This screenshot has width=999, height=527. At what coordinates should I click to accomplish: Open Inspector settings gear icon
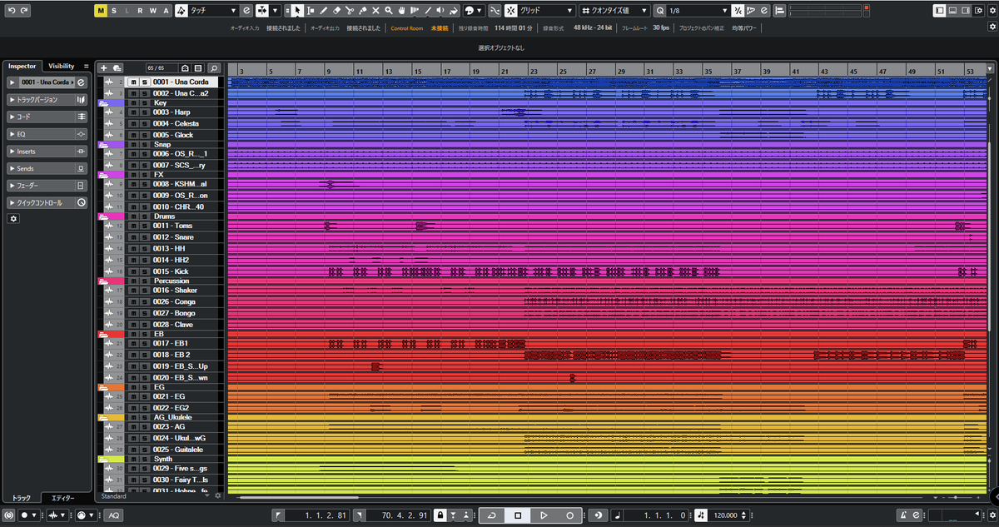pyautogui.click(x=12, y=218)
